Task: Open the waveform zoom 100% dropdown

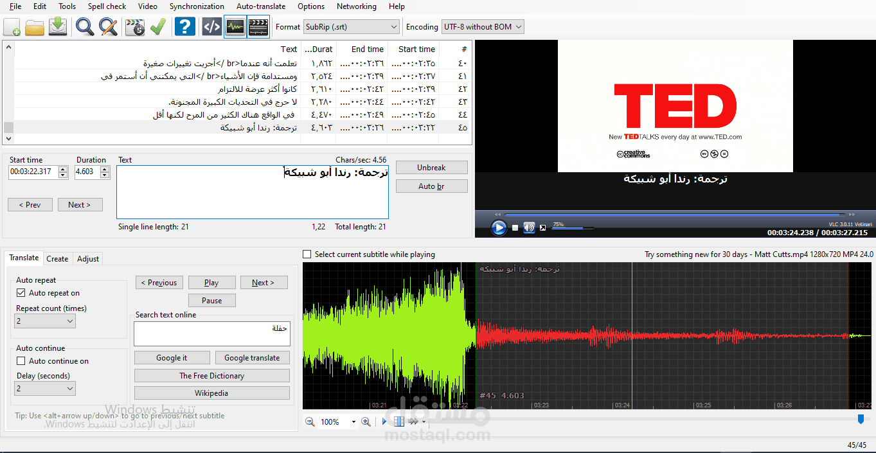Action: pyautogui.click(x=353, y=422)
